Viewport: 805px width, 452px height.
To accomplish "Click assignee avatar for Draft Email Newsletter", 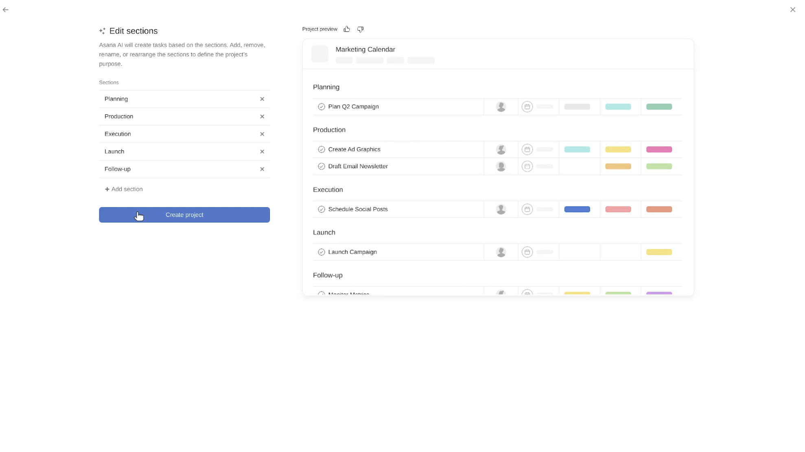I will [x=501, y=166].
